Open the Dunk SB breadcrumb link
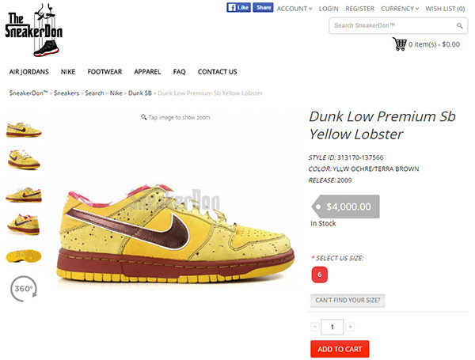 coord(139,93)
